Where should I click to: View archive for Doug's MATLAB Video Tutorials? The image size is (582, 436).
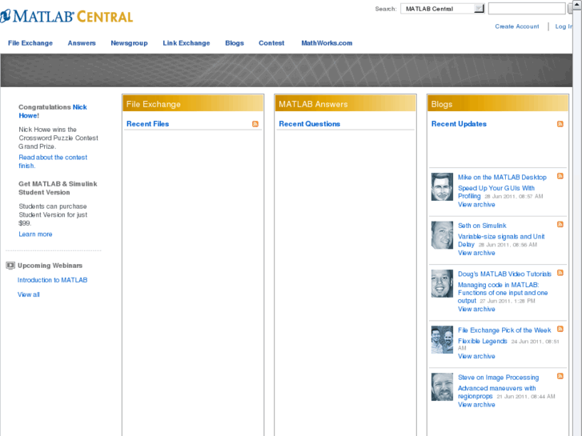pos(476,309)
